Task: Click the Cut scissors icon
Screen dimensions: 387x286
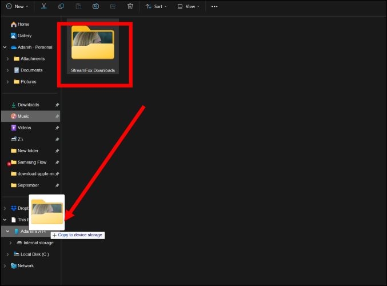Action: point(45,6)
